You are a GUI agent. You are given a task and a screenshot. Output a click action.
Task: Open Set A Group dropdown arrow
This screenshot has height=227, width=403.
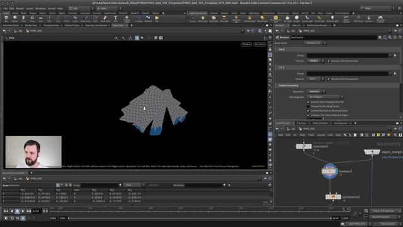(x=390, y=55)
